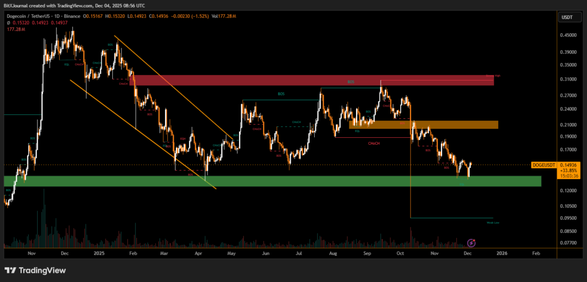Click the 2026 marker on time axis
The height and width of the screenshot is (282, 587).
502,252
